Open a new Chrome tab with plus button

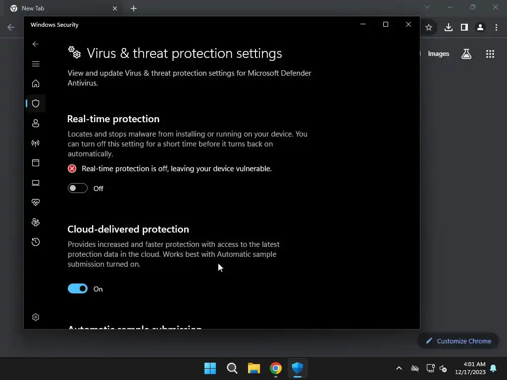134,8
